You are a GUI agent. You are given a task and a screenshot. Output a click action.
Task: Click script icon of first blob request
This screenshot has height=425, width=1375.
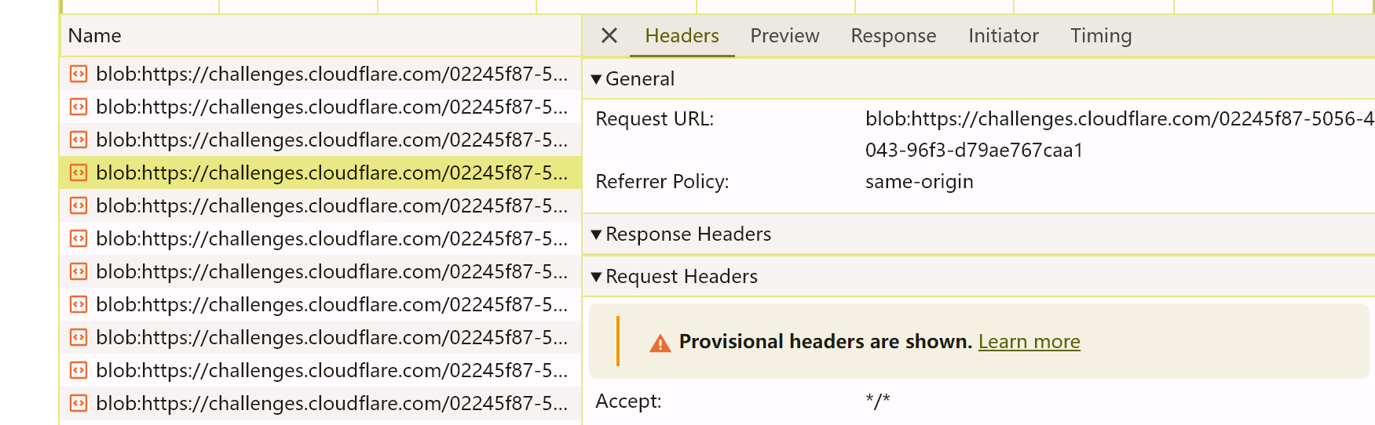[79, 74]
